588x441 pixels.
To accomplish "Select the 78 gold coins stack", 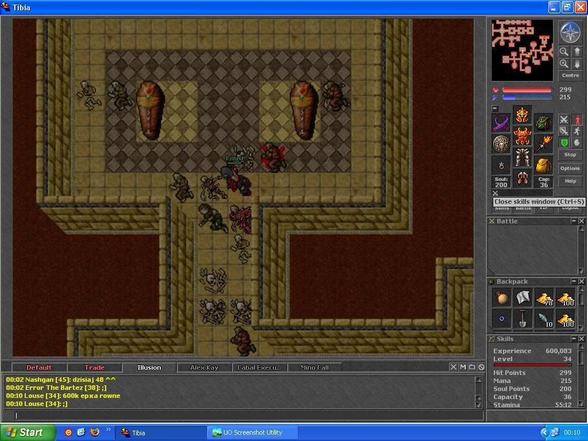I will pos(544,298).
